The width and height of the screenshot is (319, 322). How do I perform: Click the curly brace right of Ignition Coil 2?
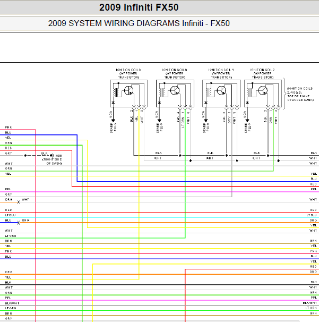(284, 94)
